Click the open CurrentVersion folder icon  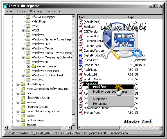pos(34,66)
